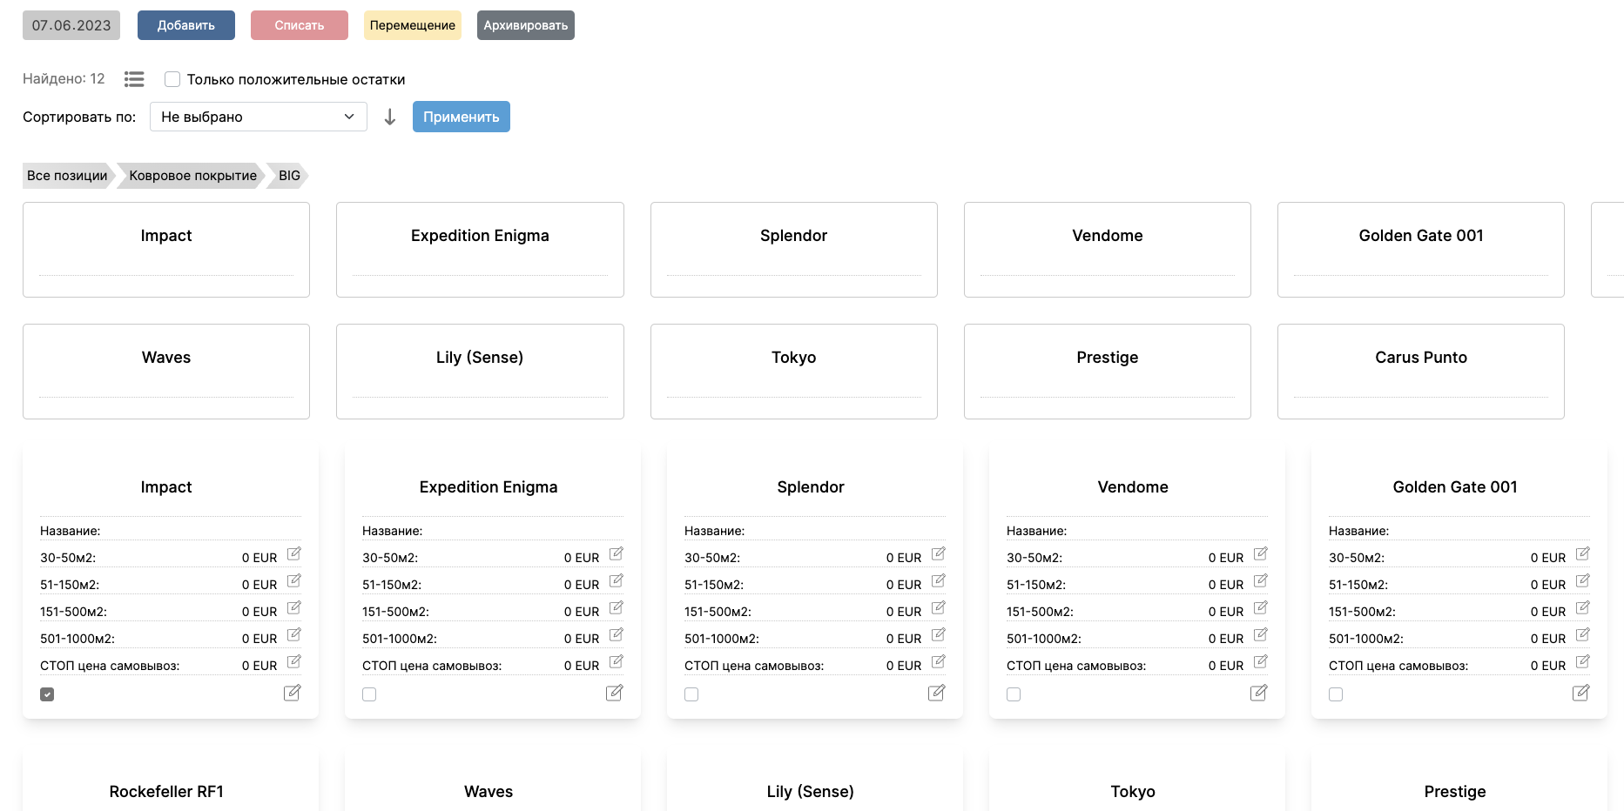Click the downward sort direction arrow
Viewport: 1624px width, 811px height.
pyautogui.click(x=389, y=117)
